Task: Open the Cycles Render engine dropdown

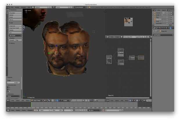Action: (x=80, y=7)
